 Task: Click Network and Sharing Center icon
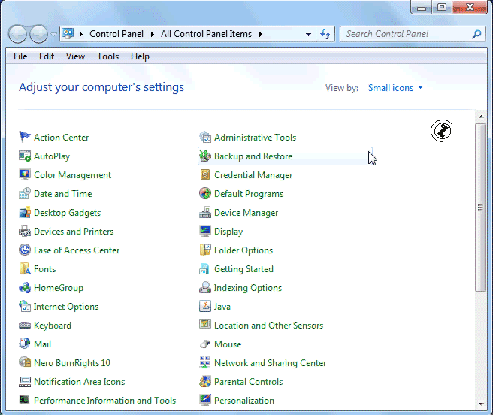(x=205, y=362)
